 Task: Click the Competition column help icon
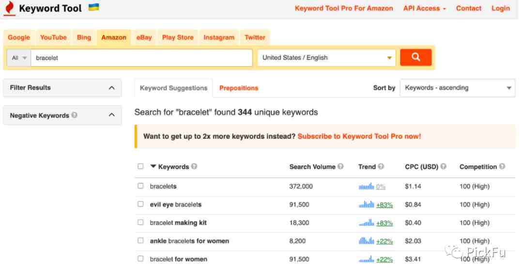click(x=502, y=166)
